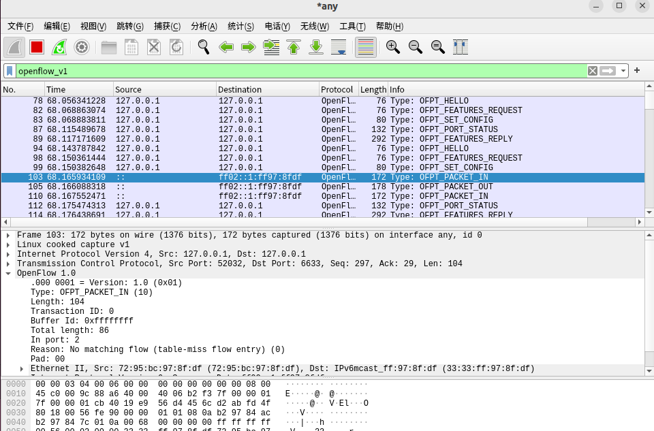Screen dimensions: 654x431
Task: Open the 视图(V) menu
Action: [x=93, y=27]
